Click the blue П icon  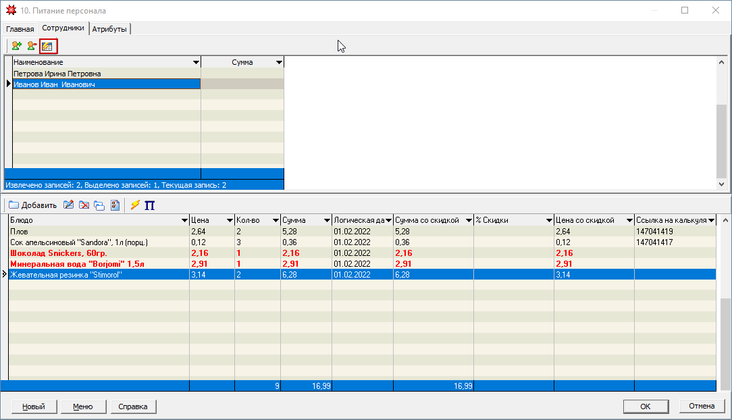pyautogui.click(x=149, y=205)
